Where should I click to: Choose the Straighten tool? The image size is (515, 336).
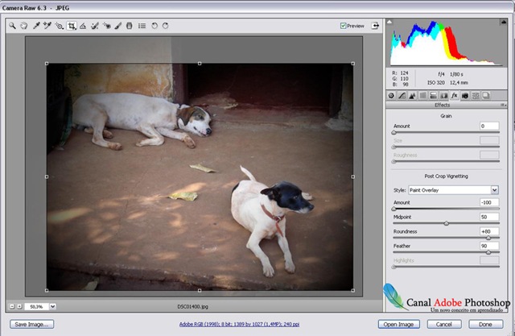pyautogui.click(x=83, y=26)
